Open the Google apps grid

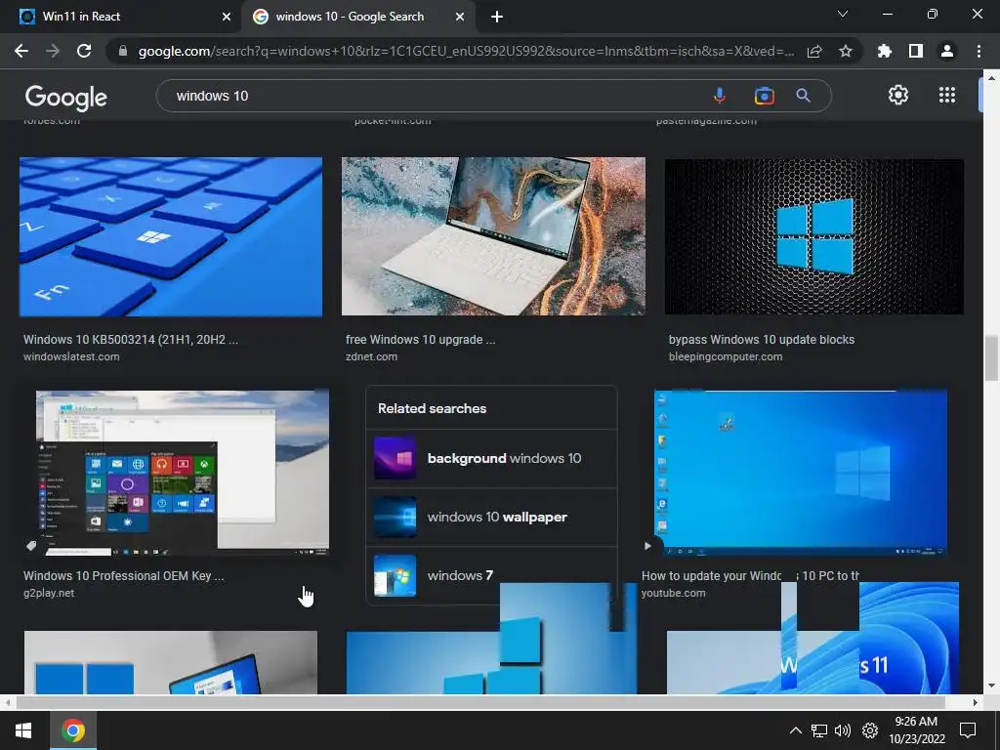pyautogui.click(x=947, y=95)
